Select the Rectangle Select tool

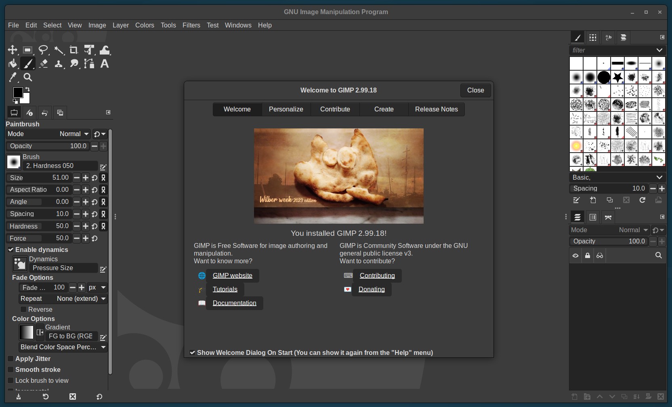28,50
